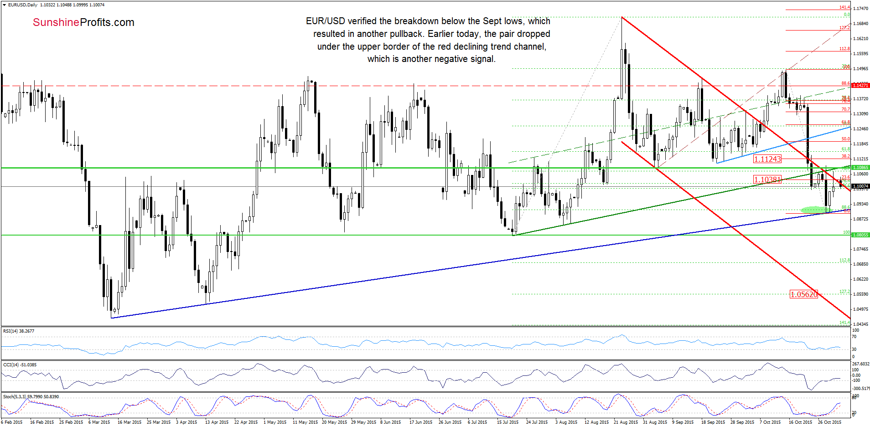The width and height of the screenshot is (870, 426).
Task: Click the 22 Apr 2015 date label
Action: 246,422
